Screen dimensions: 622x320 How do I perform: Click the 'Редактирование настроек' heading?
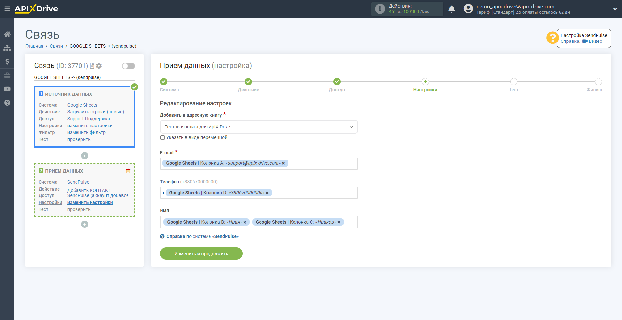(196, 103)
